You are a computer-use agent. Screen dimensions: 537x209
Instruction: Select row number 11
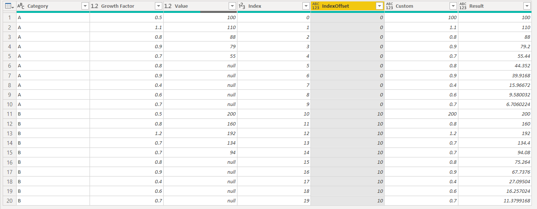tap(10, 114)
